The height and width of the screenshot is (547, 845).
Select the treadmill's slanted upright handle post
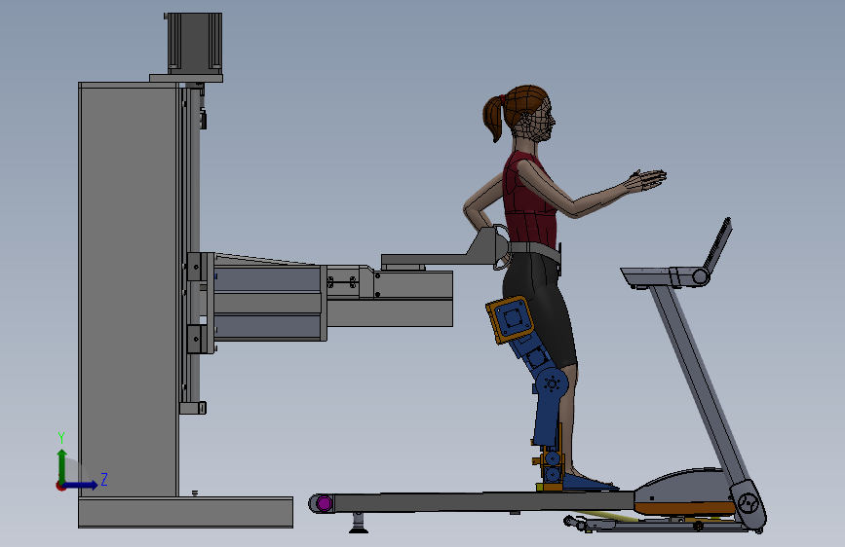(x=701, y=383)
